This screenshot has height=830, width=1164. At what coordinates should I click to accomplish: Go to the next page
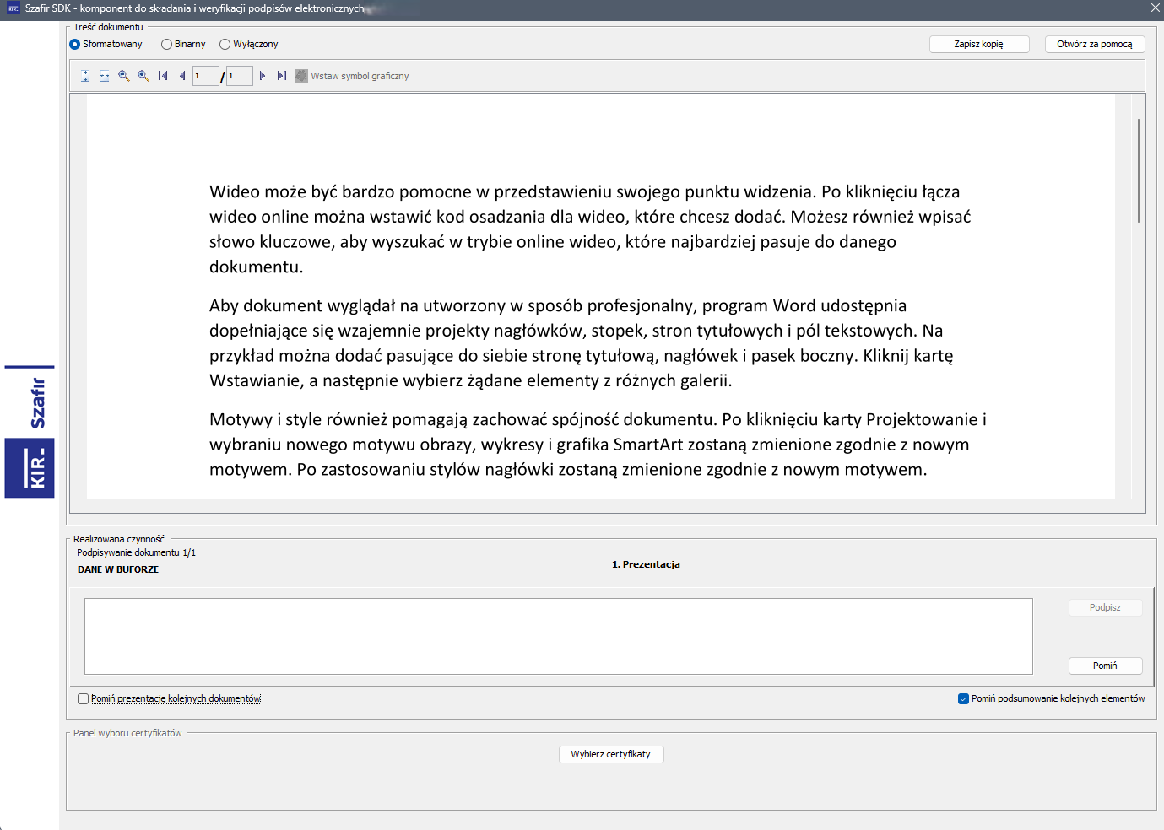click(263, 76)
